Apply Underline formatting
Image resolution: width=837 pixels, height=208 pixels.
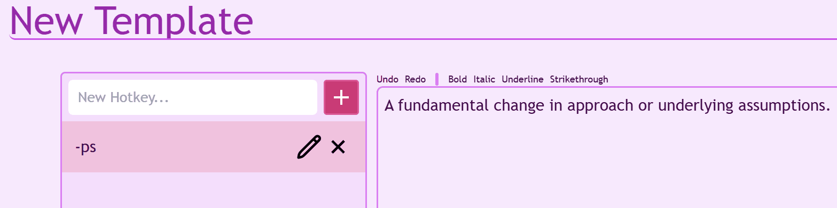click(x=522, y=79)
